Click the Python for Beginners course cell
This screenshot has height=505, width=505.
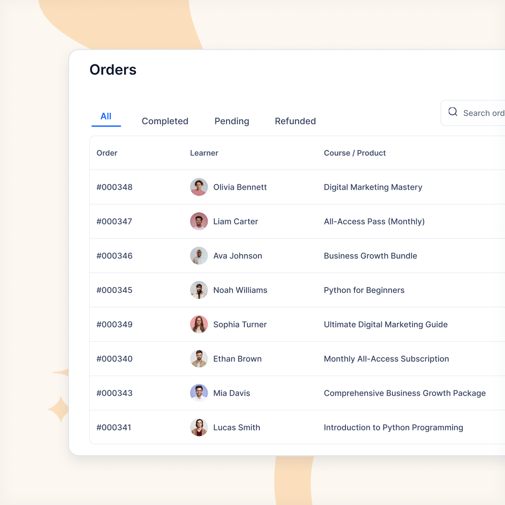pyautogui.click(x=364, y=290)
